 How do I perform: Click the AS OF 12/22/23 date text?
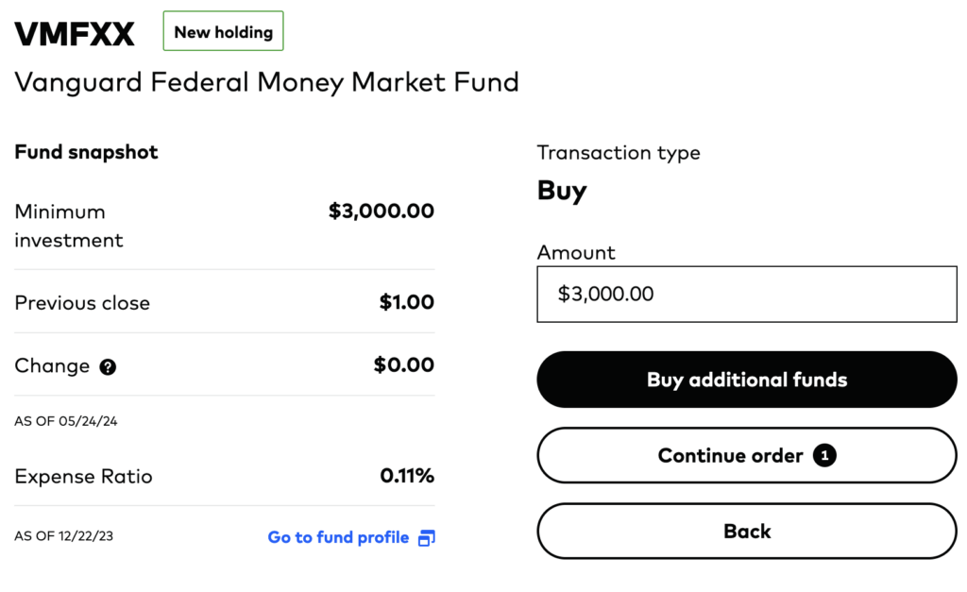tap(66, 536)
